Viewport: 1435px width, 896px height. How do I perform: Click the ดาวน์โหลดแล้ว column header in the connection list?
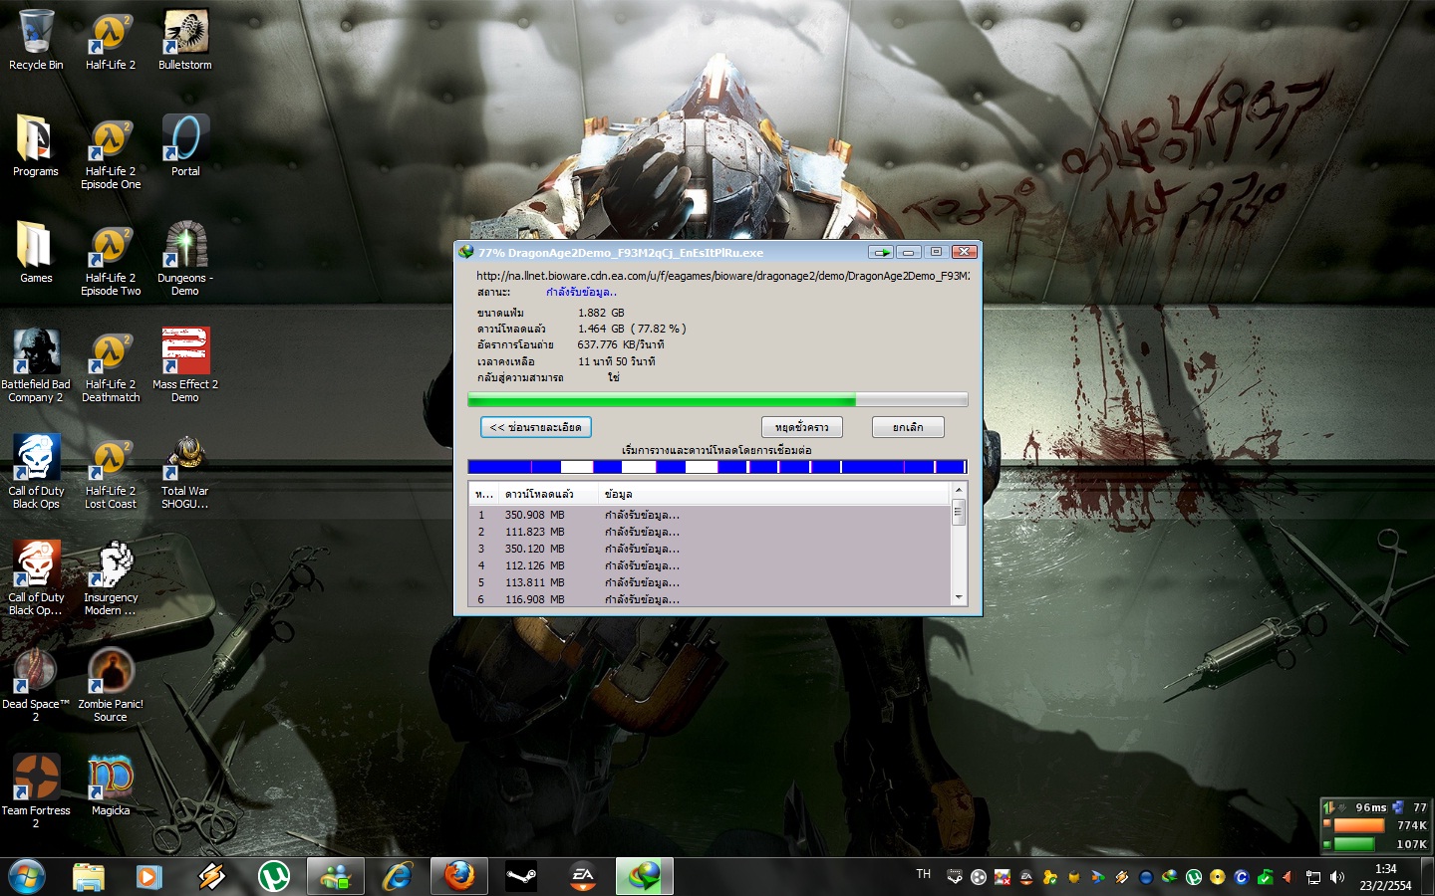click(x=547, y=494)
